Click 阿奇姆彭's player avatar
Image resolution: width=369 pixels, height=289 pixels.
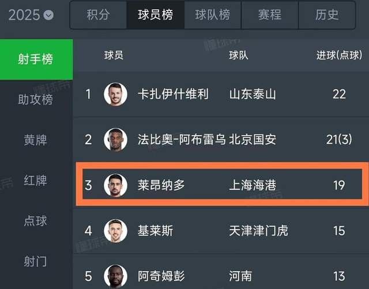click(115, 276)
